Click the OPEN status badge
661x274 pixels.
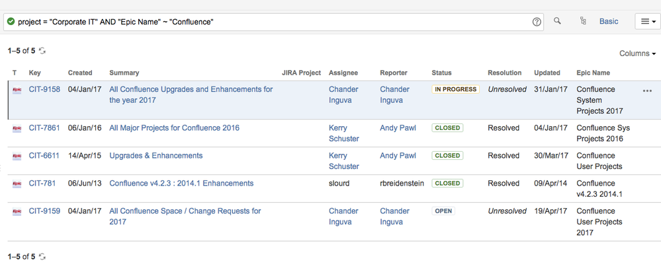tap(443, 211)
